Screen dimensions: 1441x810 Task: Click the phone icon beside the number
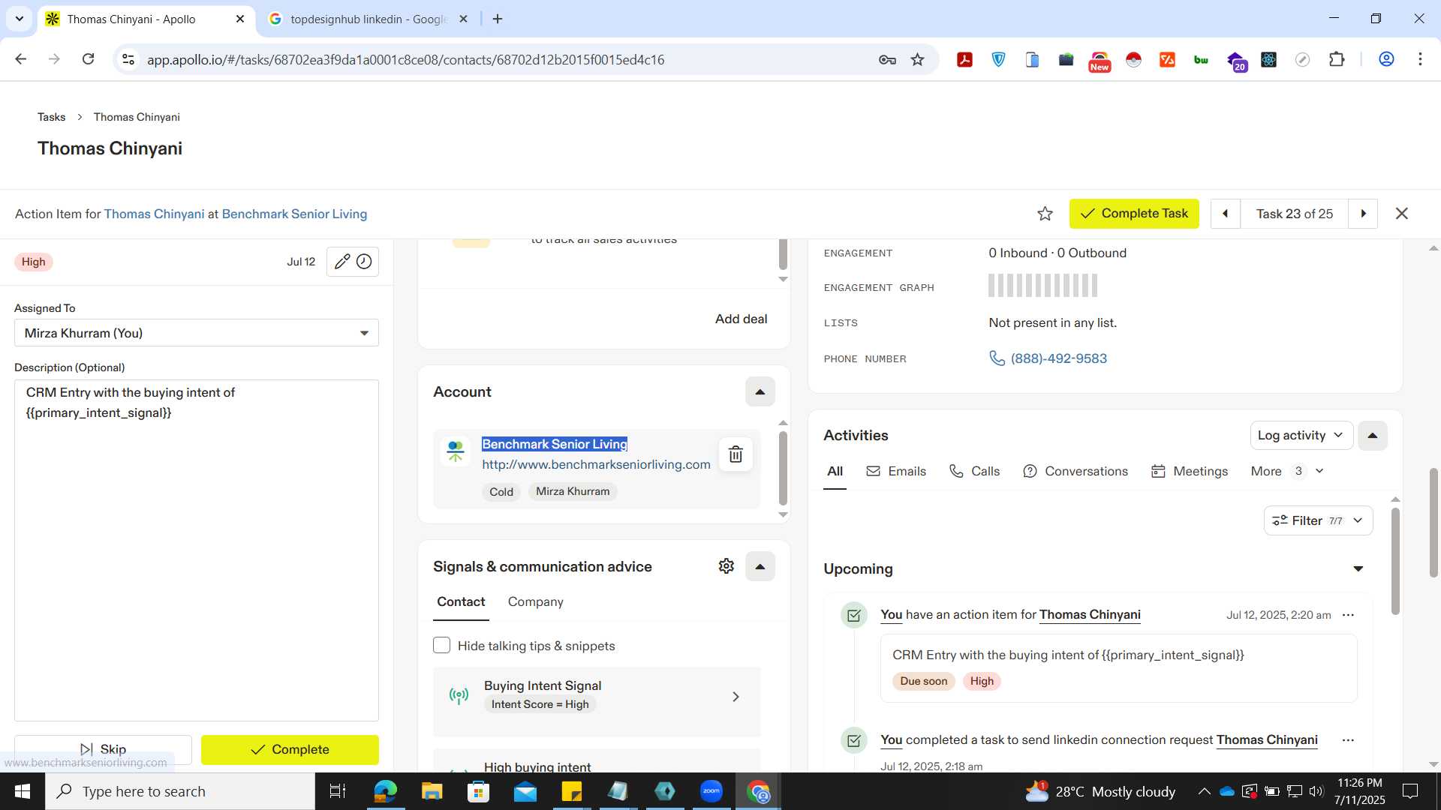pyautogui.click(x=997, y=358)
